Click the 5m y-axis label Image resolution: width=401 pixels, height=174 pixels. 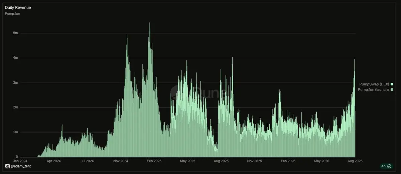[15, 33]
